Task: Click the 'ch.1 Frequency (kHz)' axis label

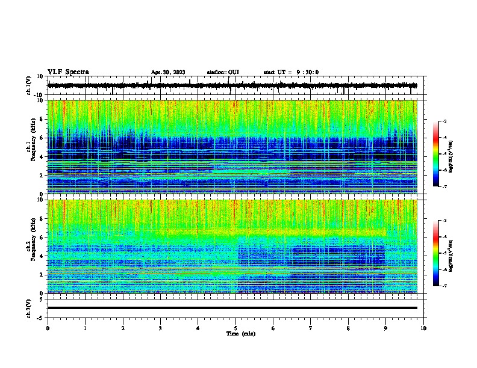Action: [x=31, y=140]
